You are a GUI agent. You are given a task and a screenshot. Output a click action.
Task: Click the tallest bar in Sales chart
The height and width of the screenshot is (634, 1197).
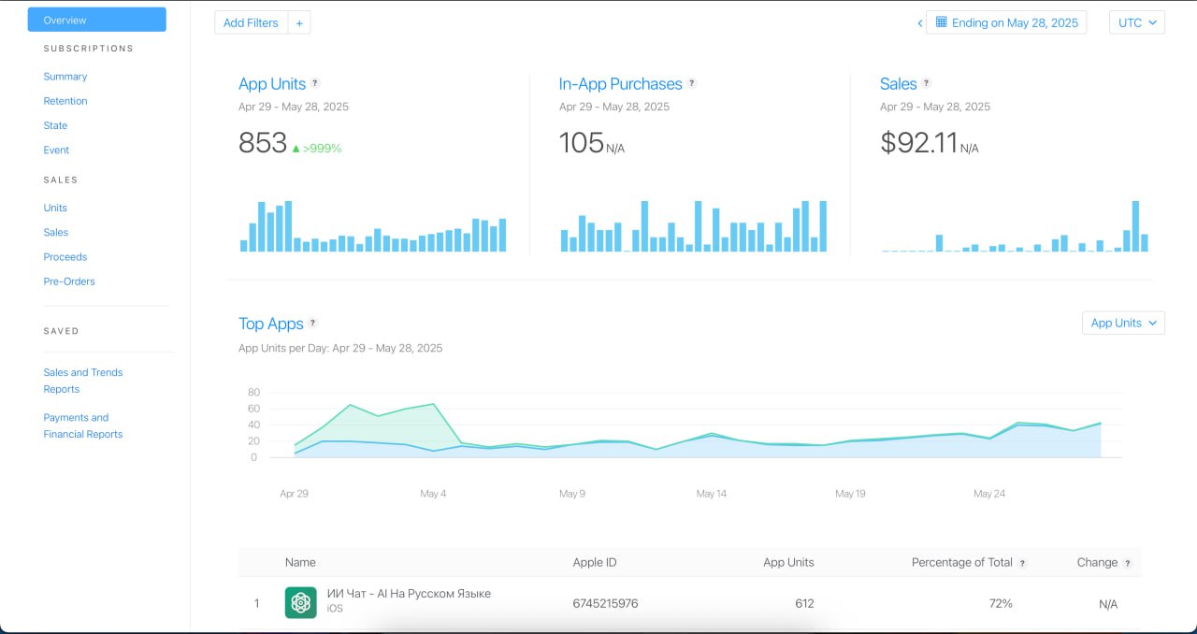[1135, 226]
